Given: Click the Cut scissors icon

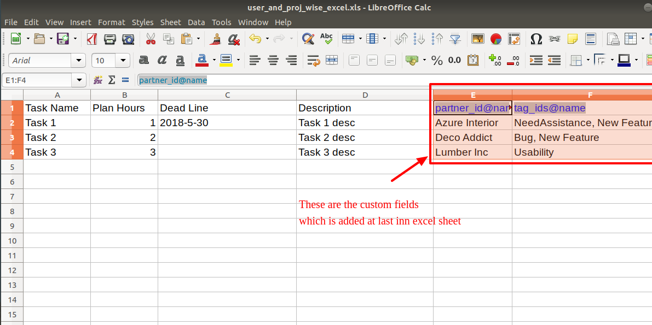Looking at the screenshot, I should click(151, 39).
